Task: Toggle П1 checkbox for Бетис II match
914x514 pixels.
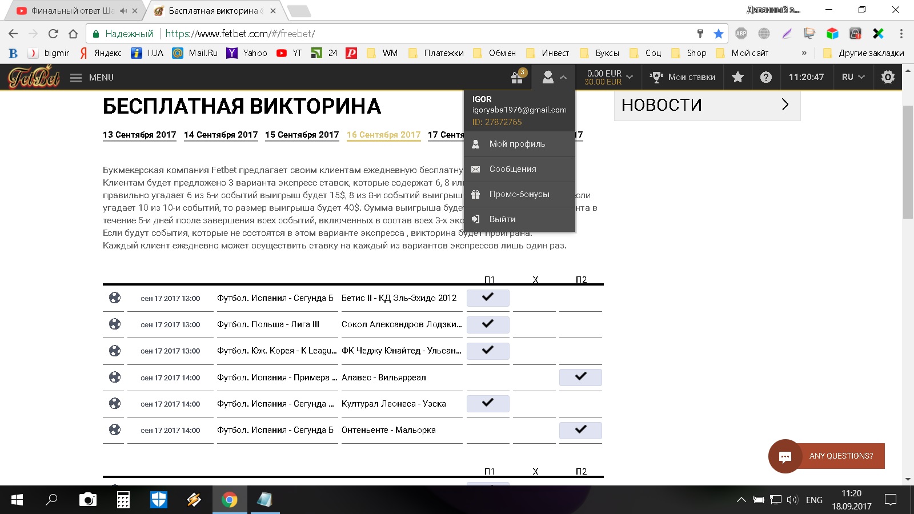Action: coord(487,298)
